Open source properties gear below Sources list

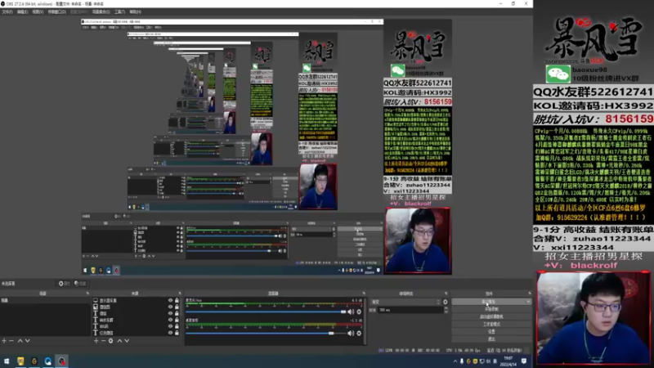(111, 341)
